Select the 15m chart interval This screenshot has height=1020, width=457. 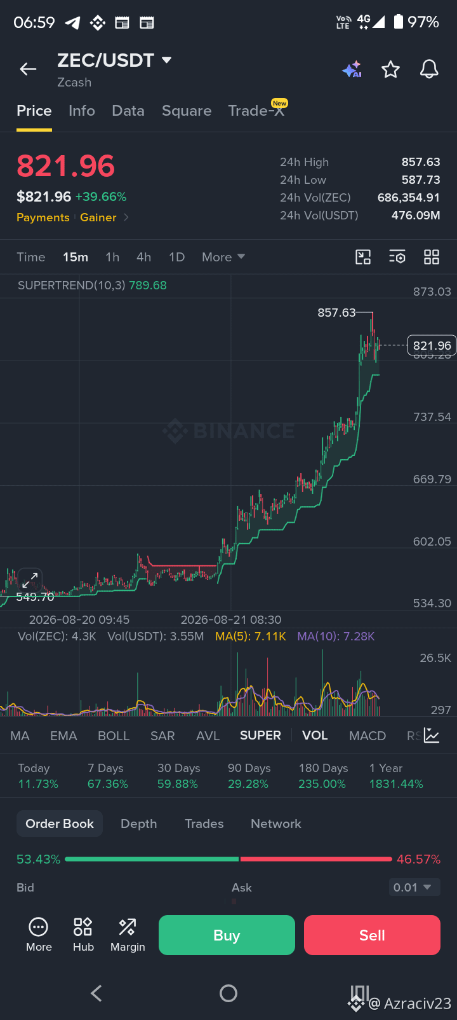tap(76, 257)
